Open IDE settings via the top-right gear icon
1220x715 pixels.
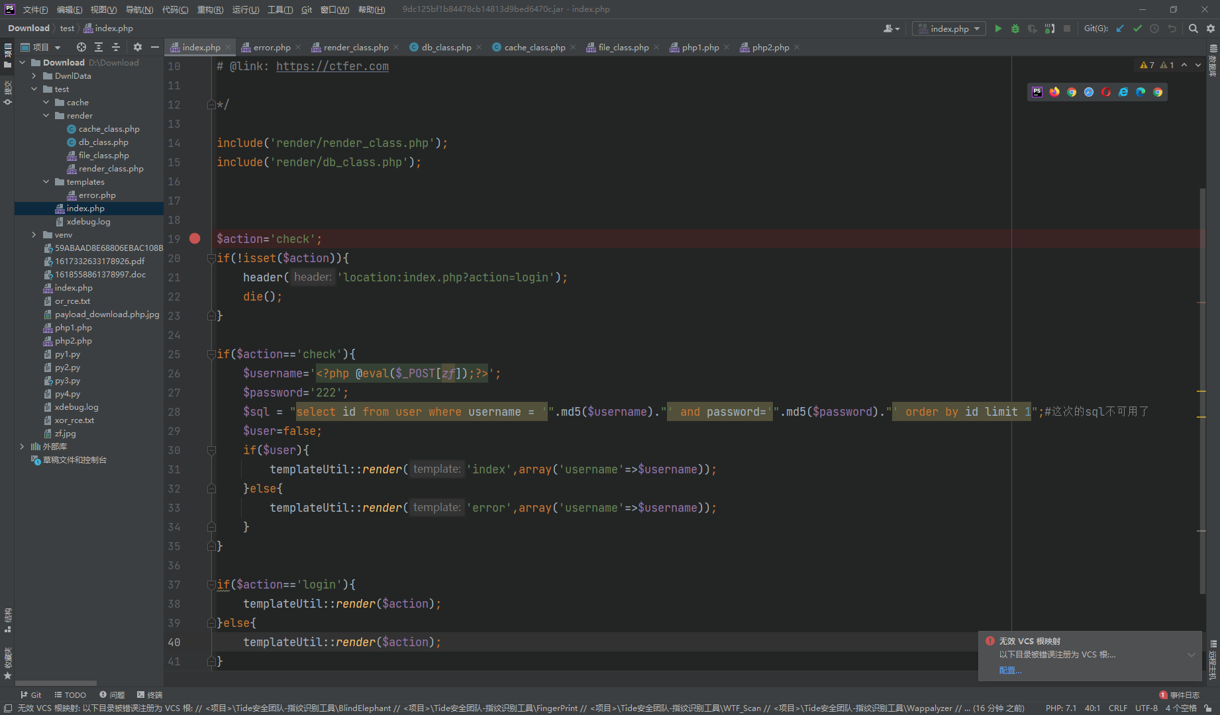1210,28
